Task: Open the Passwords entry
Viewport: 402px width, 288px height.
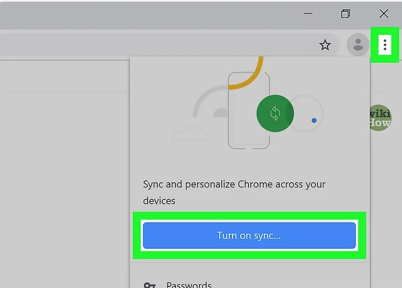Action: coord(189,285)
